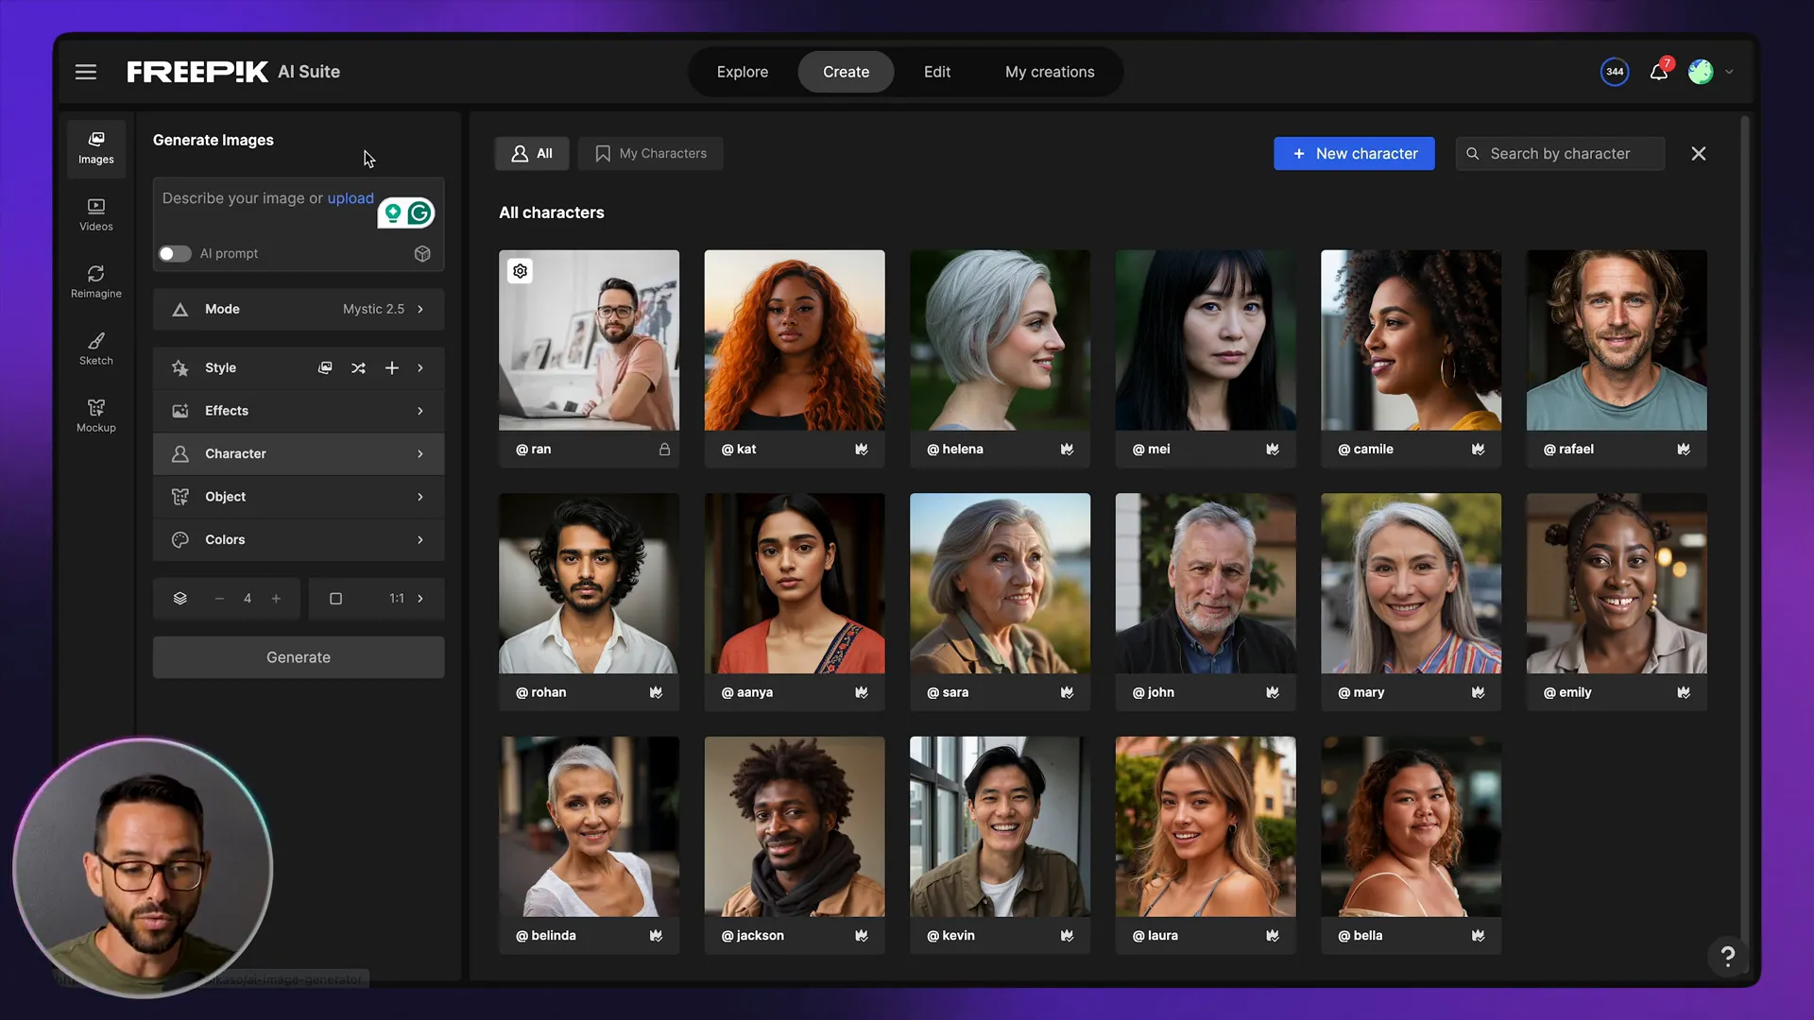Open the Videos tool in sidebar
The height and width of the screenshot is (1020, 1814).
click(95, 214)
